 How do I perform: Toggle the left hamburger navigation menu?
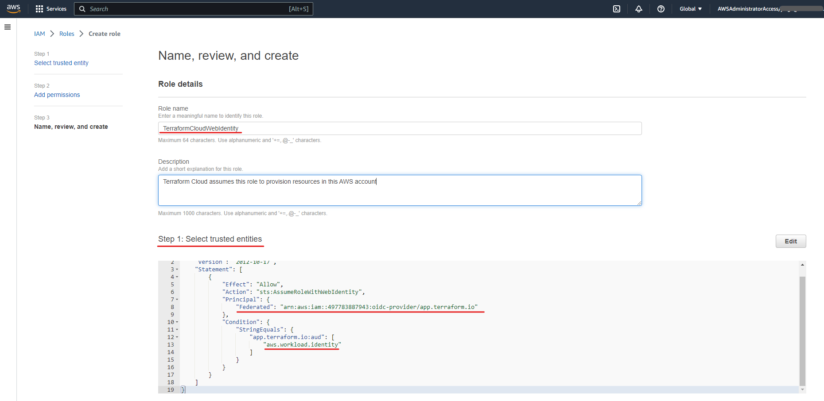(8, 27)
